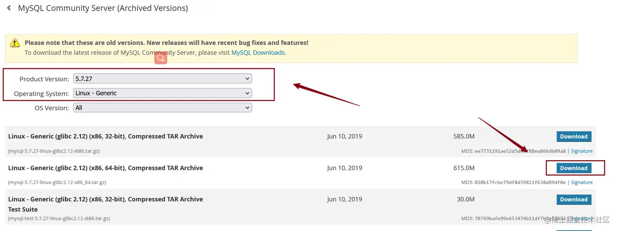Click the back arrow beside MySQL Community Server
This screenshot has width=617, height=231.
pyautogui.click(x=9, y=8)
